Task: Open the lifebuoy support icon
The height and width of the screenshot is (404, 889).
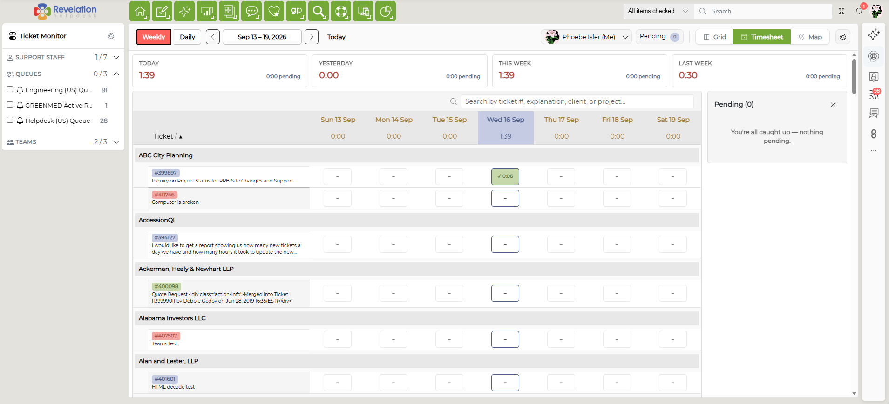Action: pos(341,11)
